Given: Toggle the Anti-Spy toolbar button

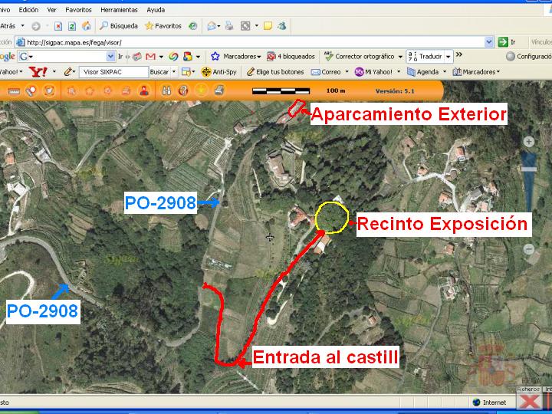Looking at the screenshot, I should 219,71.
